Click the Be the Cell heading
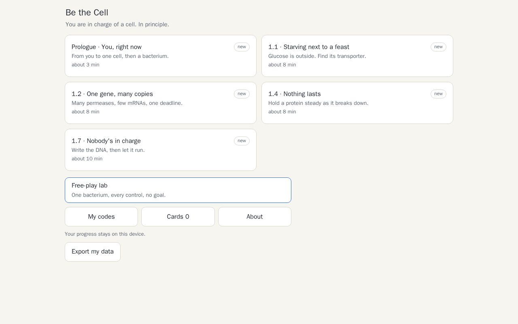This screenshot has height=324, width=518. tap(87, 13)
